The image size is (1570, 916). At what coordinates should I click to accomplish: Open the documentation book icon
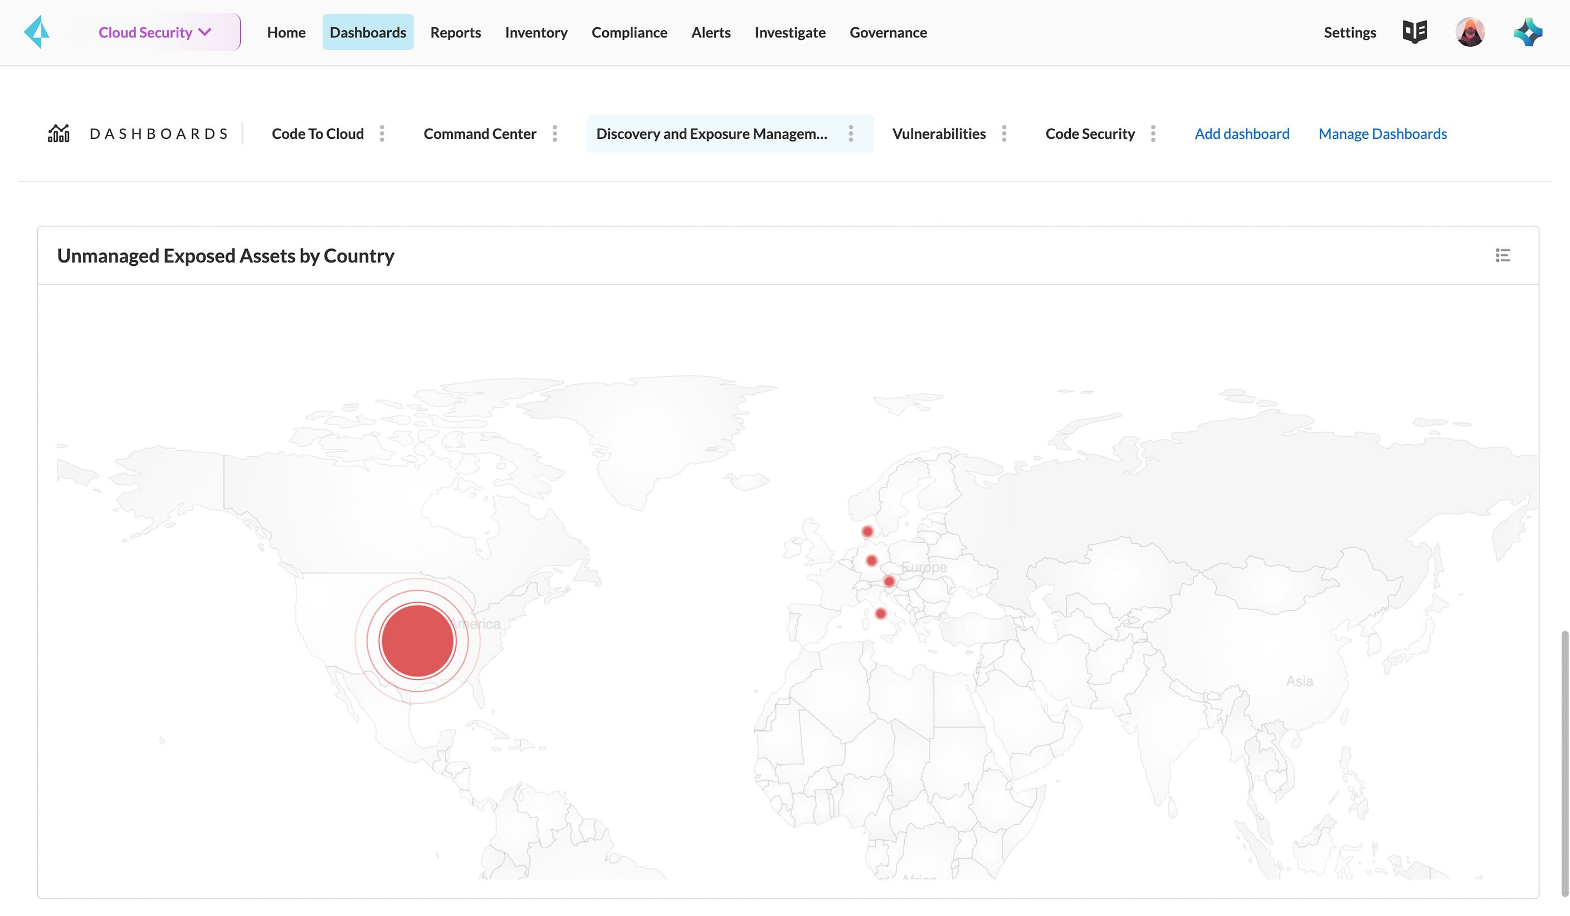[1414, 32]
